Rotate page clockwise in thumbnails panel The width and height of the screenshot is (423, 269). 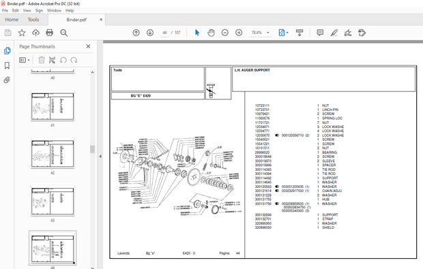click(74, 60)
